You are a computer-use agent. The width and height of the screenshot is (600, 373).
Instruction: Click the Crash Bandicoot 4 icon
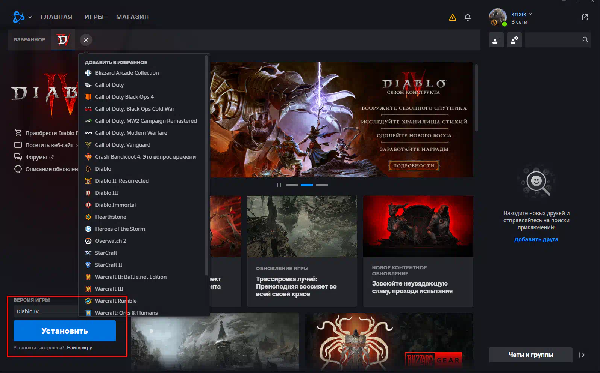88,157
